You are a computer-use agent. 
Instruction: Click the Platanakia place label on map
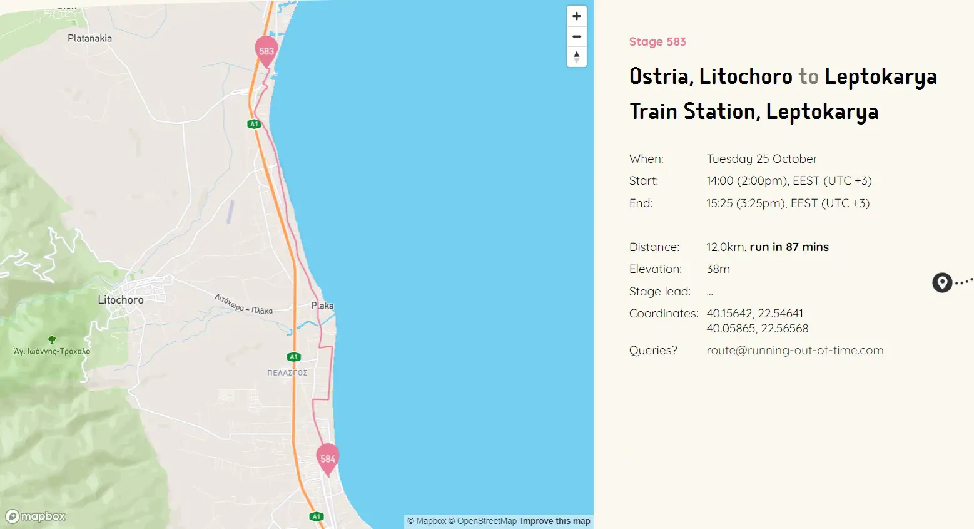point(89,38)
